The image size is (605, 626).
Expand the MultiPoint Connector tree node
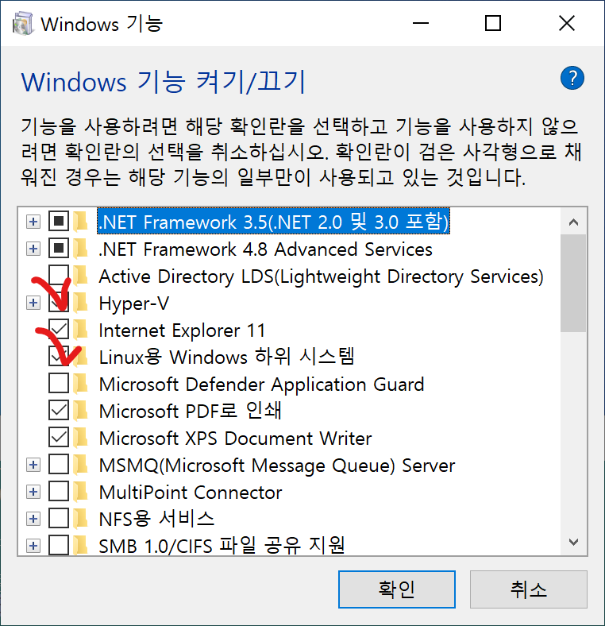coord(33,492)
